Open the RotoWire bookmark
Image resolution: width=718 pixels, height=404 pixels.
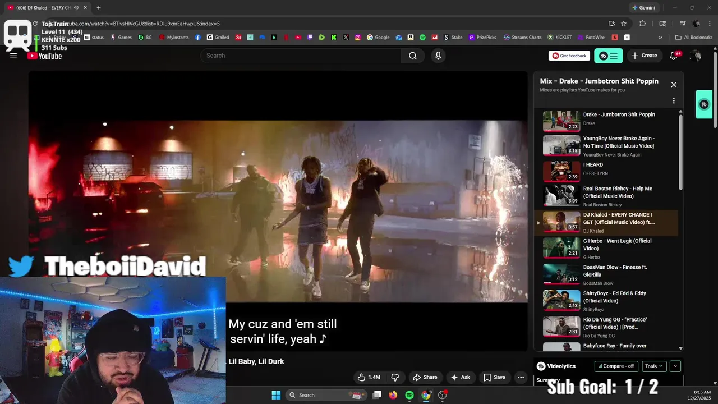[x=591, y=38]
